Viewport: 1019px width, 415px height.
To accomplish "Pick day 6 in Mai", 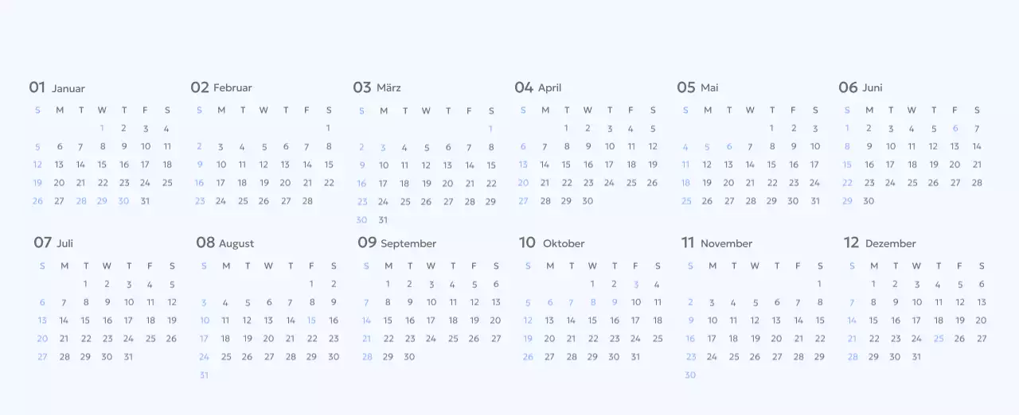I will click(728, 147).
